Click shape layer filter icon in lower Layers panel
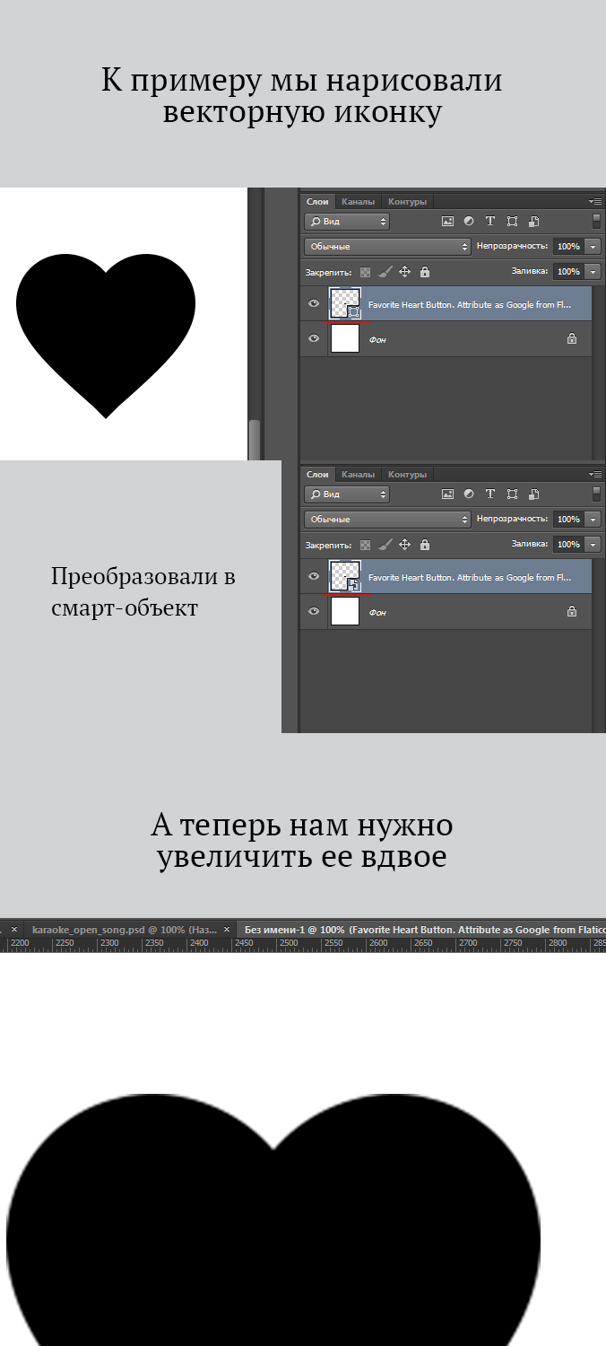Screen dimensions: 606x1346 pos(512,494)
